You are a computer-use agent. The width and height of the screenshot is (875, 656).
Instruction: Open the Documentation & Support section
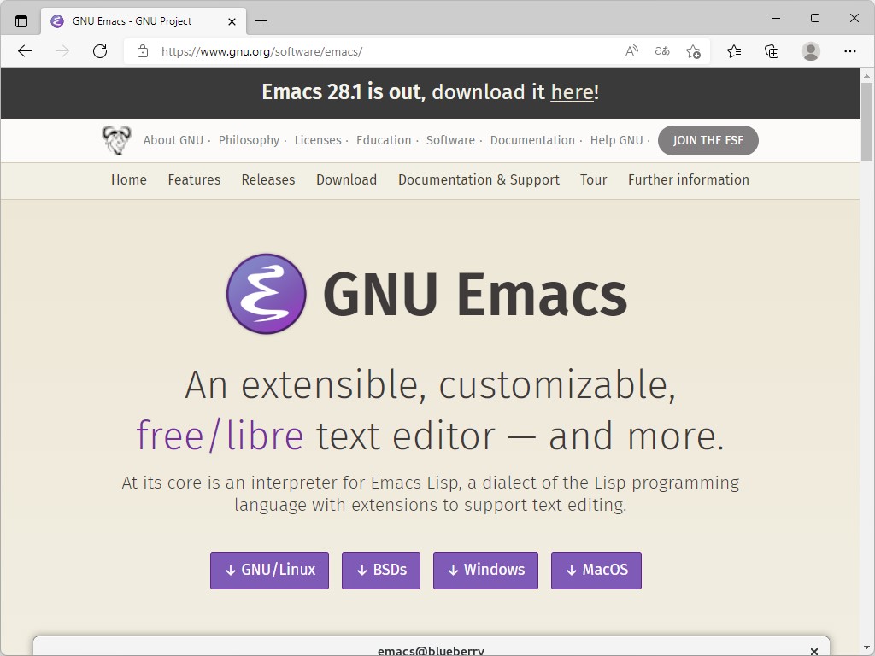479,179
